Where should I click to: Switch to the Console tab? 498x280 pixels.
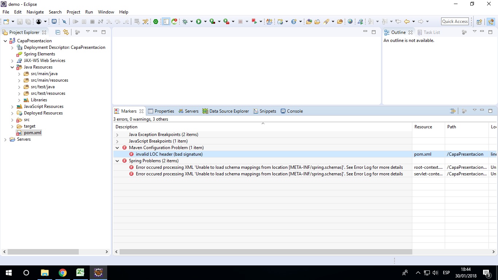tap(292, 111)
